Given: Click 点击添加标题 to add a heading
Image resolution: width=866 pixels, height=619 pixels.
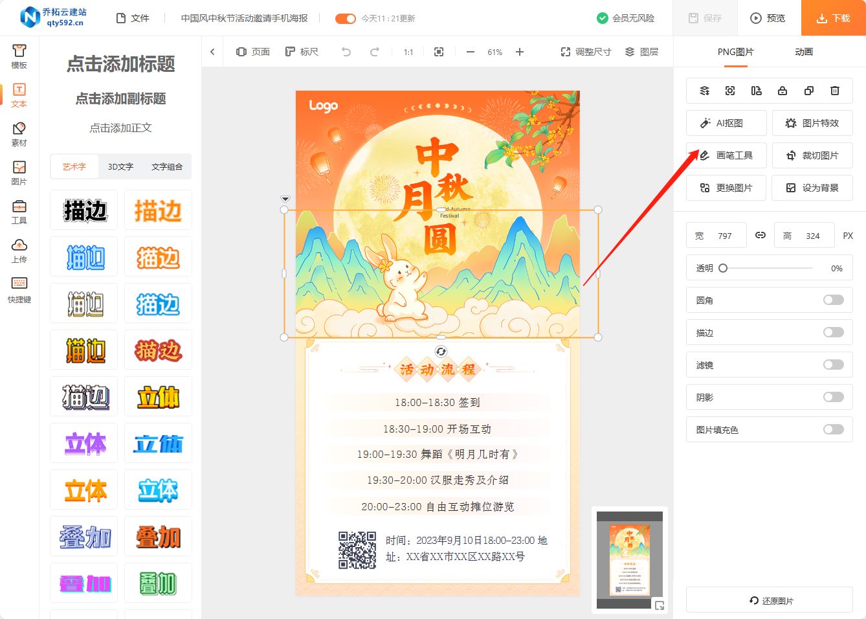Looking at the screenshot, I should tap(121, 63).
